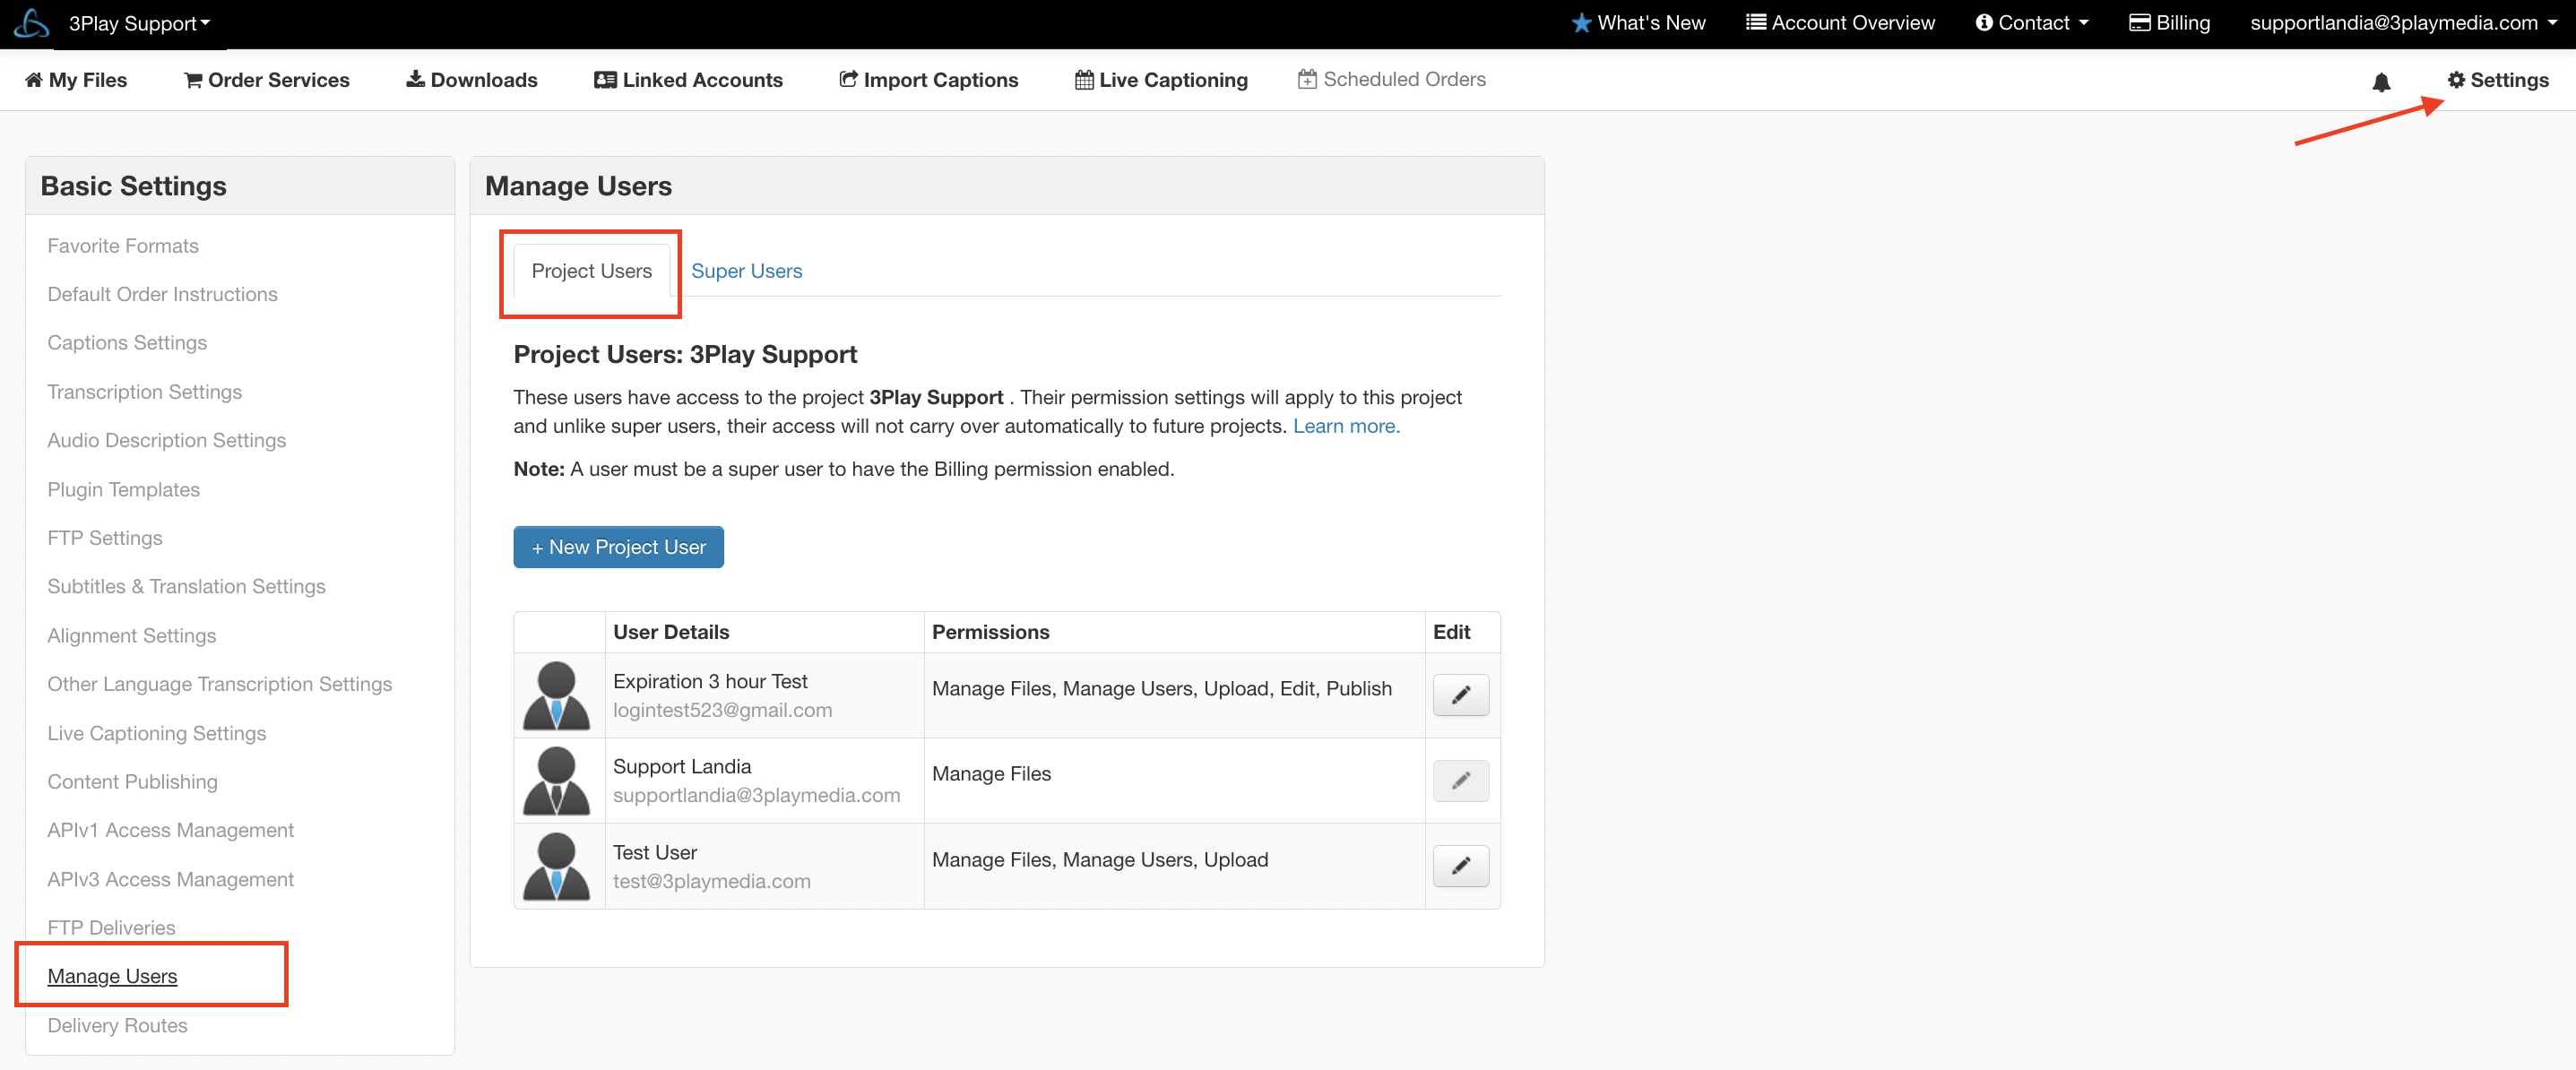Open Linked Accounts
This screenshot has width=2576, height=1070.
pos(688,80)
